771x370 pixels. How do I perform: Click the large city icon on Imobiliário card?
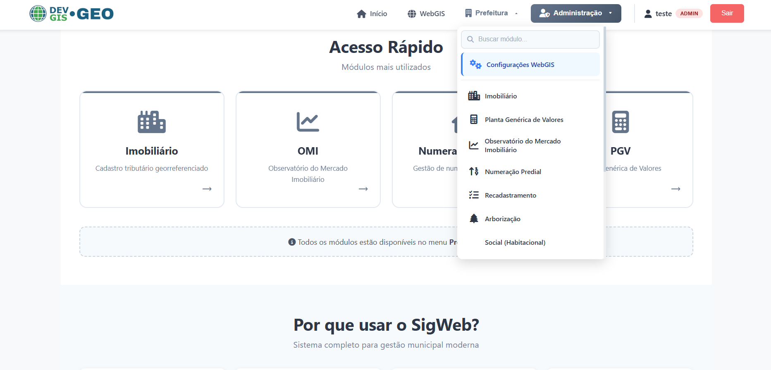tap(152, 122)
